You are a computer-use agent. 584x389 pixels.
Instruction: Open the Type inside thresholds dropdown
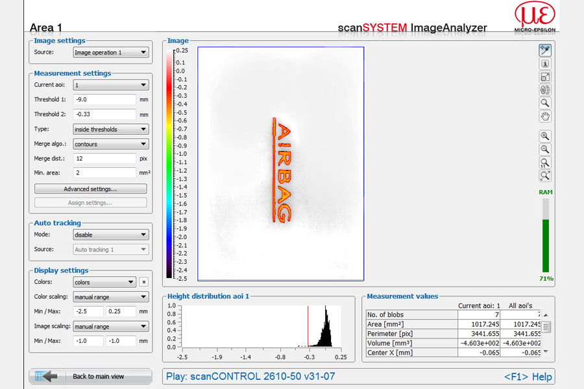pos(110,130)
